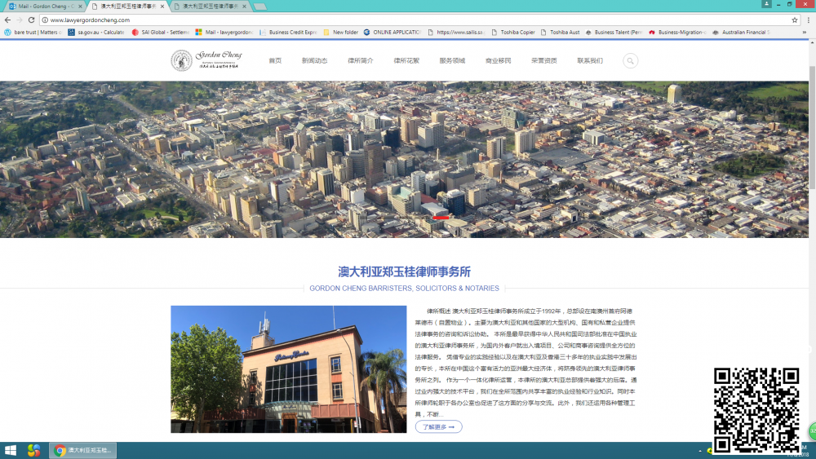Click the Gordon Cheng logo

[x=205, y=60]
